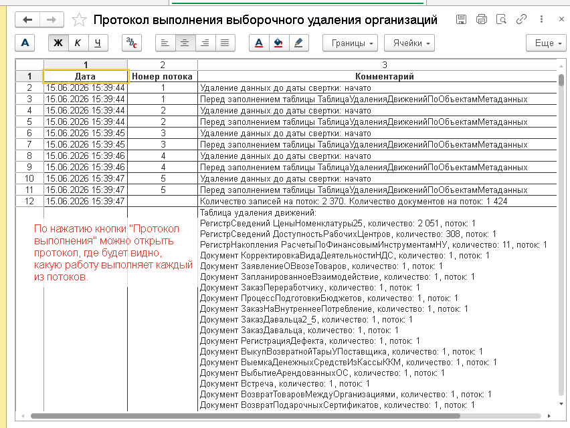Center the cell text horizontally

pos(185,43)
